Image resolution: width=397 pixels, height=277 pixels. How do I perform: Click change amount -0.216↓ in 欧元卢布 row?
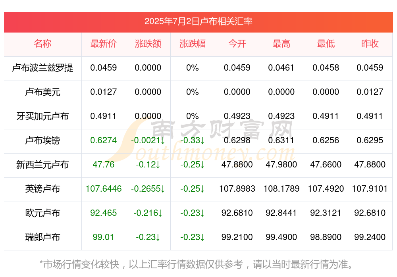pos(148,213)
